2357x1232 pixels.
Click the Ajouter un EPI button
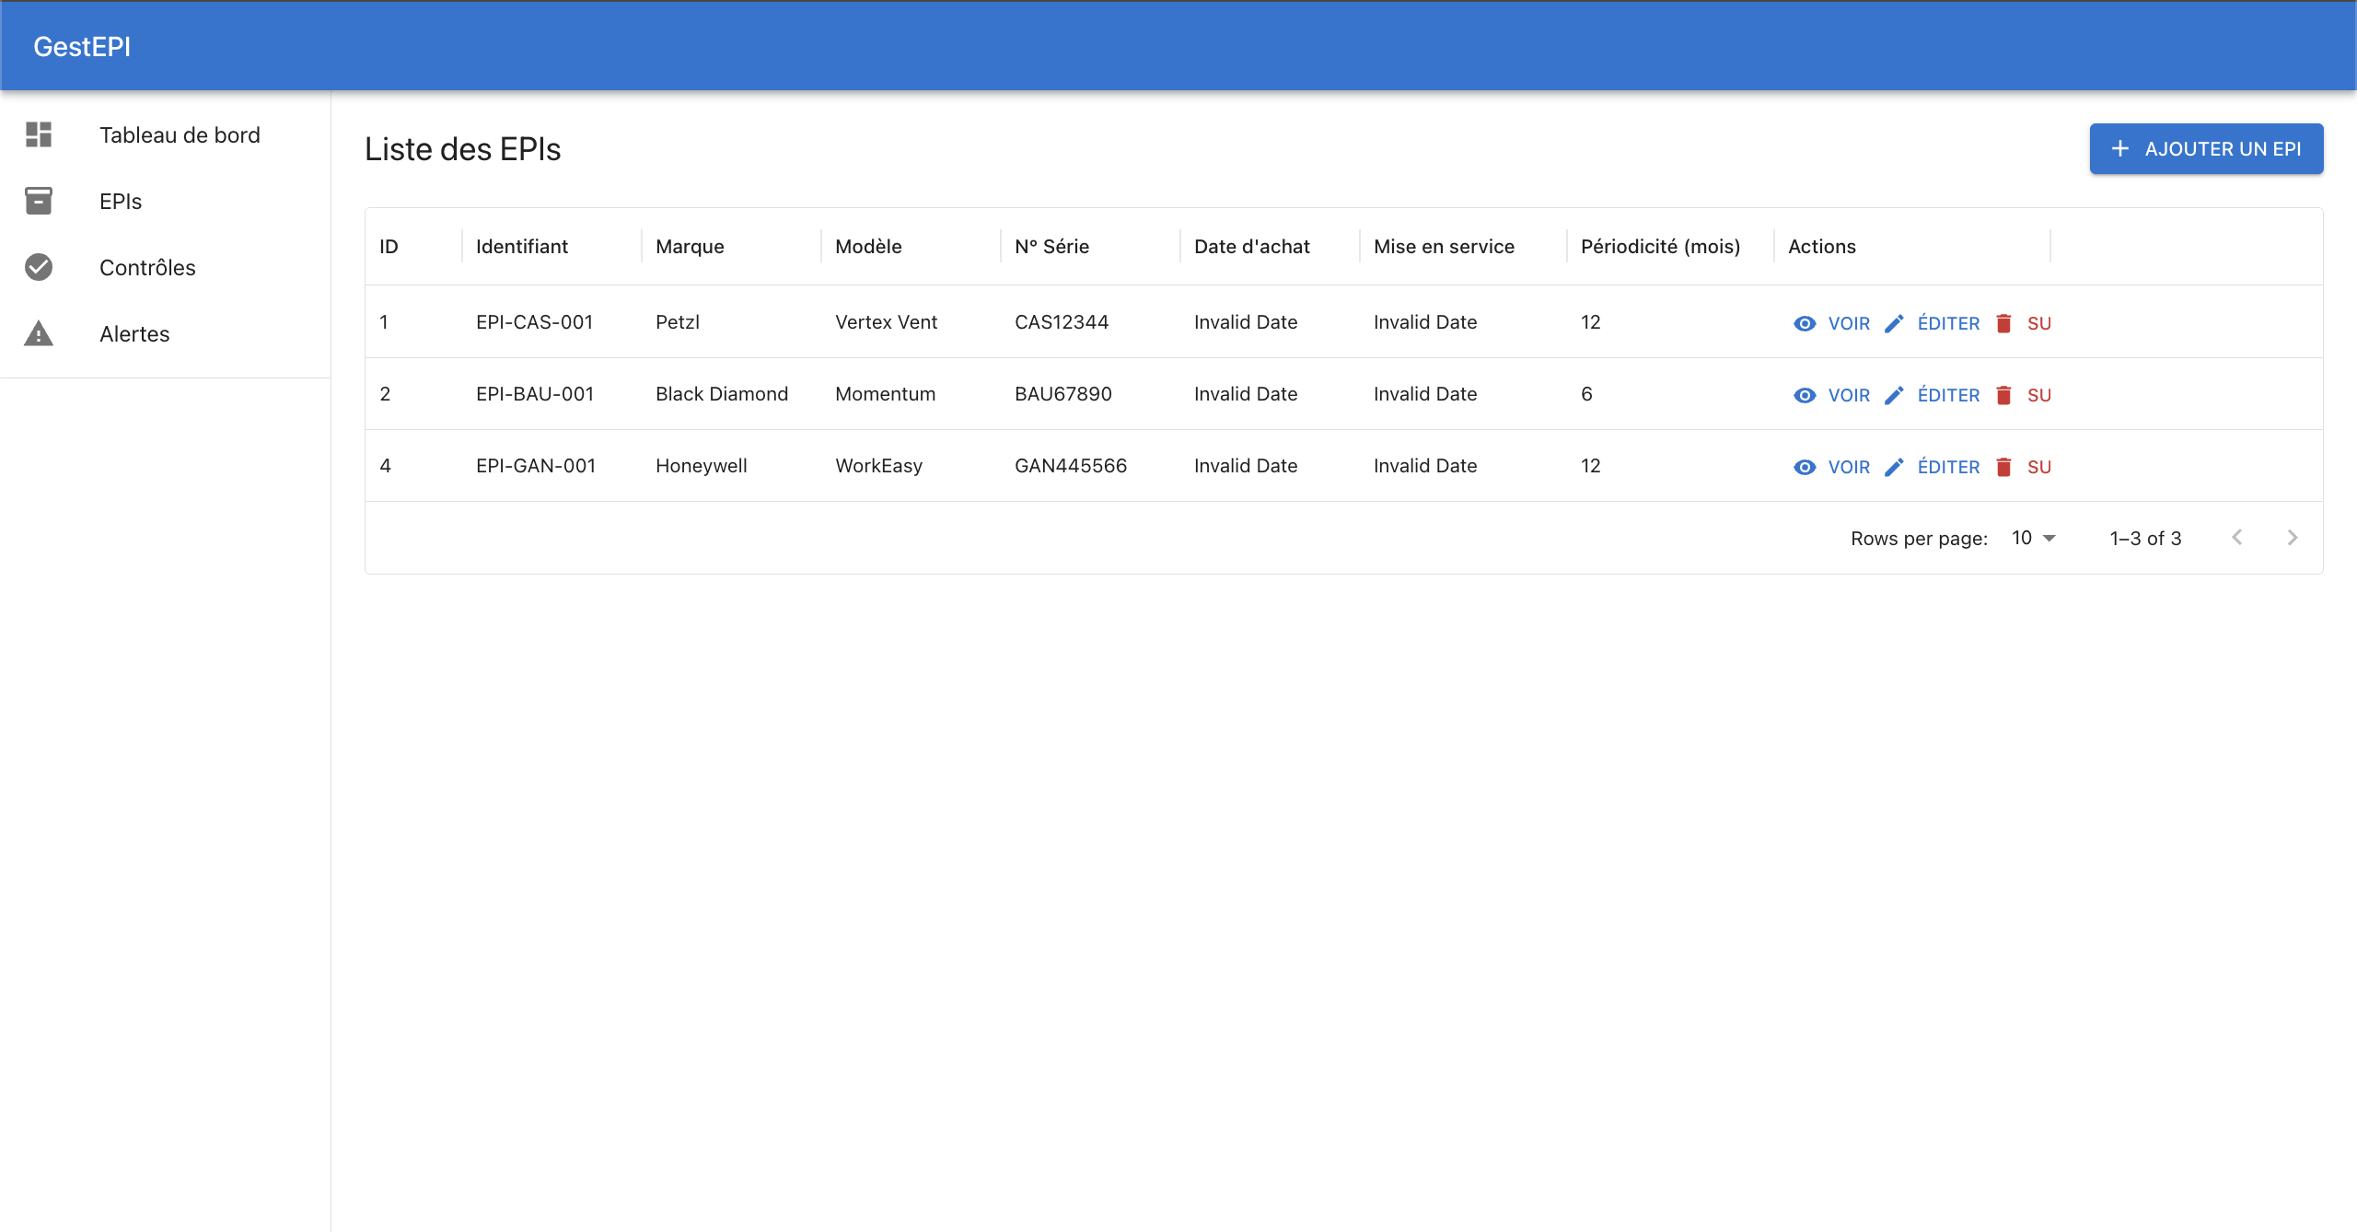2206,149
